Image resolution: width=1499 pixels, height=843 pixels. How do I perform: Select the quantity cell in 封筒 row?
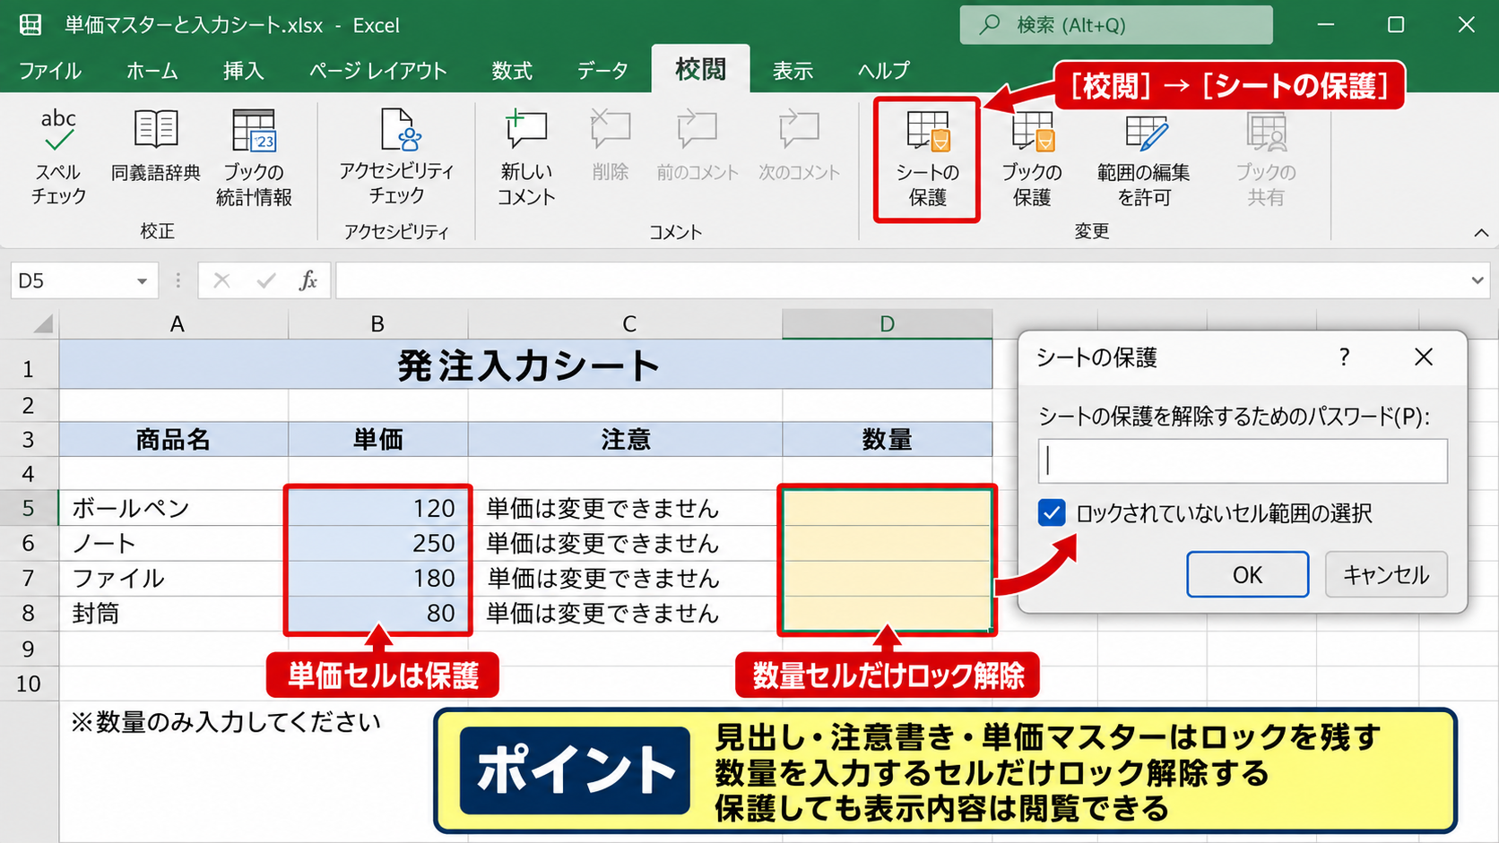[x=887, y=613]
